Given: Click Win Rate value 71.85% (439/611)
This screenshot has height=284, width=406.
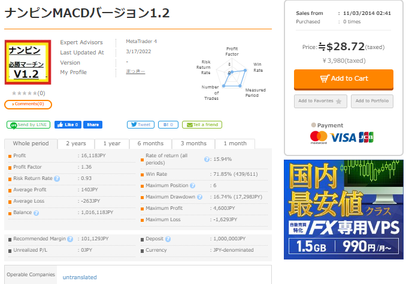Looking at the screenshot, I should tap(235, 174).
